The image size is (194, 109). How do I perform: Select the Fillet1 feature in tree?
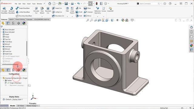(x=6, y=35)
